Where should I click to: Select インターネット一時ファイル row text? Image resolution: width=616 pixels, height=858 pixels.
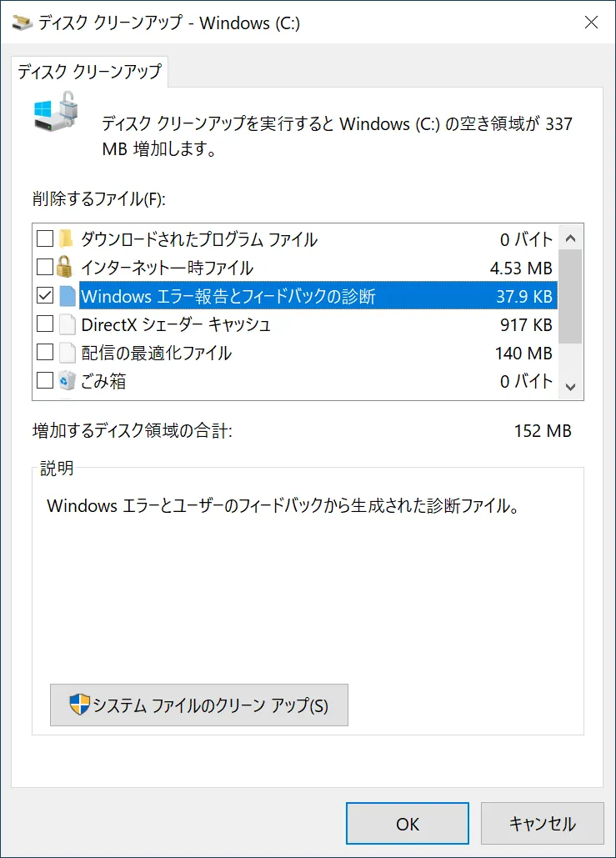point(168,268)
